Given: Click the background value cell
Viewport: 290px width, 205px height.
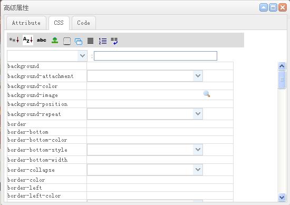Looking at the screenshot, I should (160, 66).
